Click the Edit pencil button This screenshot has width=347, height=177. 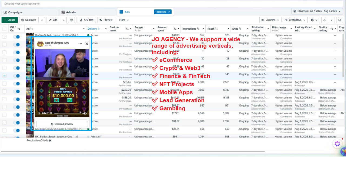53,20
